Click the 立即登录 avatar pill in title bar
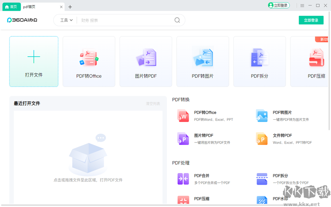Viewport: 331px width, 207px height. [278, 5]
